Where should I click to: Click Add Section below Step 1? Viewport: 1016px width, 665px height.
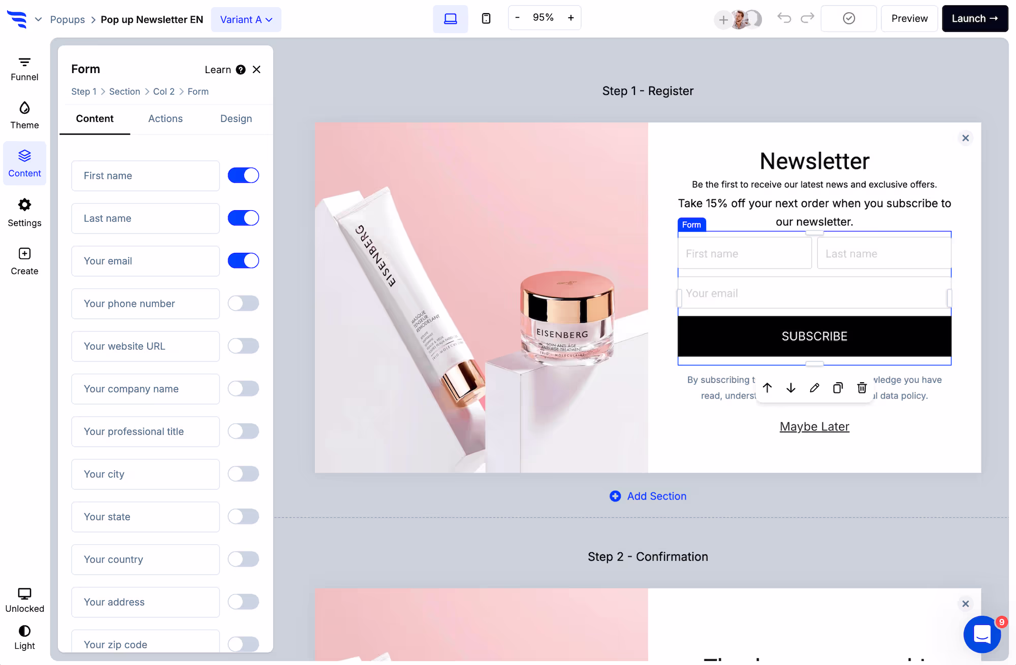[648, 496]
